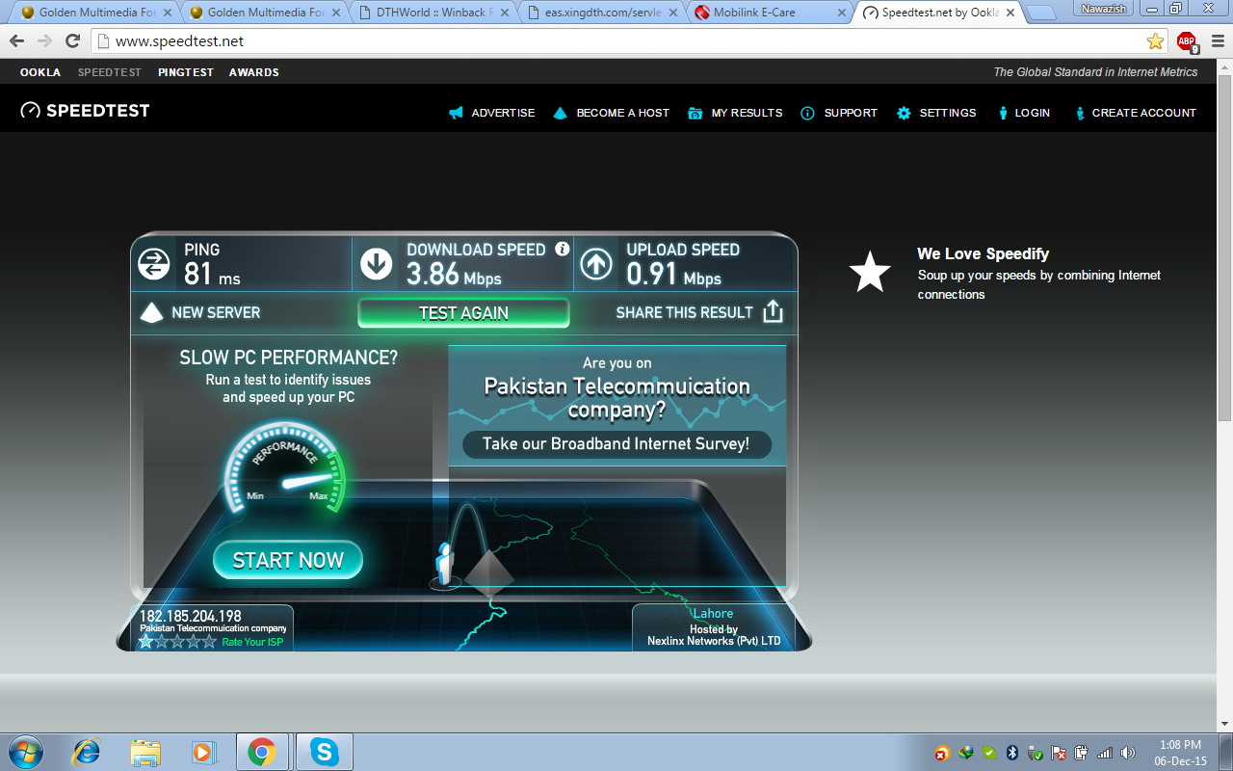
Task: Close the Mobilink E-Care tab
Action: pyautogui.click(x=841, y=13)
